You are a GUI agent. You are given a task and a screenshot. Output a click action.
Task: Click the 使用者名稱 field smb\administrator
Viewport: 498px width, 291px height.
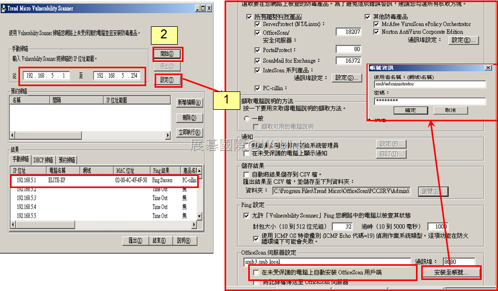coord(430,84)
